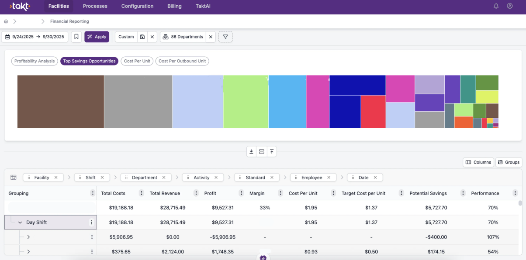The width and height of the screenshot is (526, 260).
Task: Switch to the TaktAI navigation tab
Action: pyautogui.click(x=203, y=6)
